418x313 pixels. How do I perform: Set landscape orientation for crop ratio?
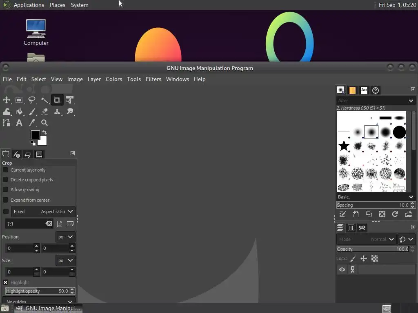(x=70, y=224)
